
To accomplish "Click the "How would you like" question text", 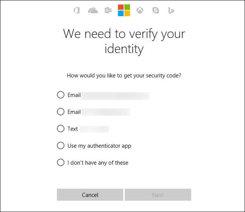I will 124,75.
